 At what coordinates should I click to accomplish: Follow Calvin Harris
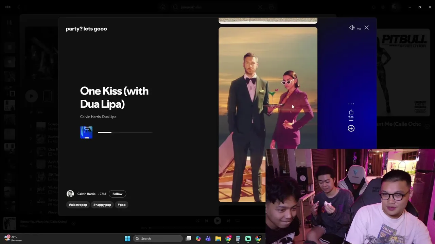117,194
